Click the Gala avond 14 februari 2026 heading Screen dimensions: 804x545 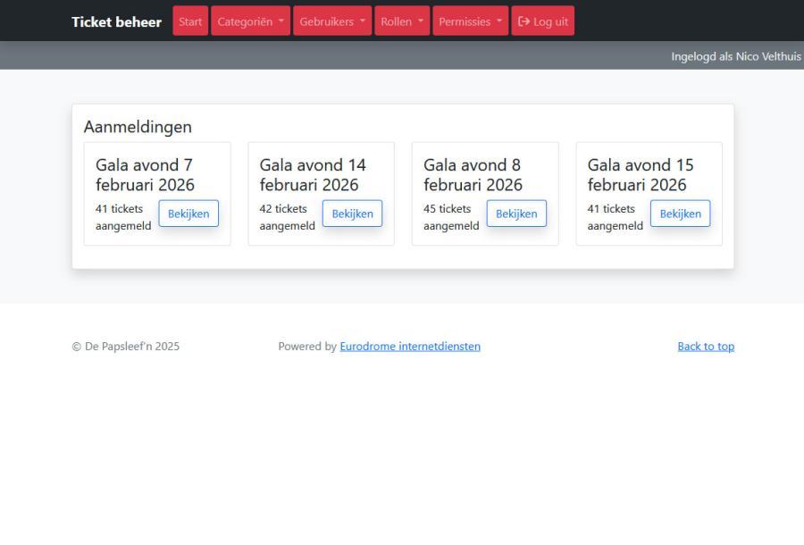tap(313, 175)
